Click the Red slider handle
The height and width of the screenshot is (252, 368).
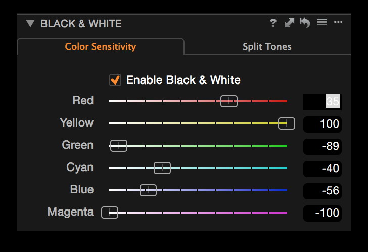tap(229, 101)
